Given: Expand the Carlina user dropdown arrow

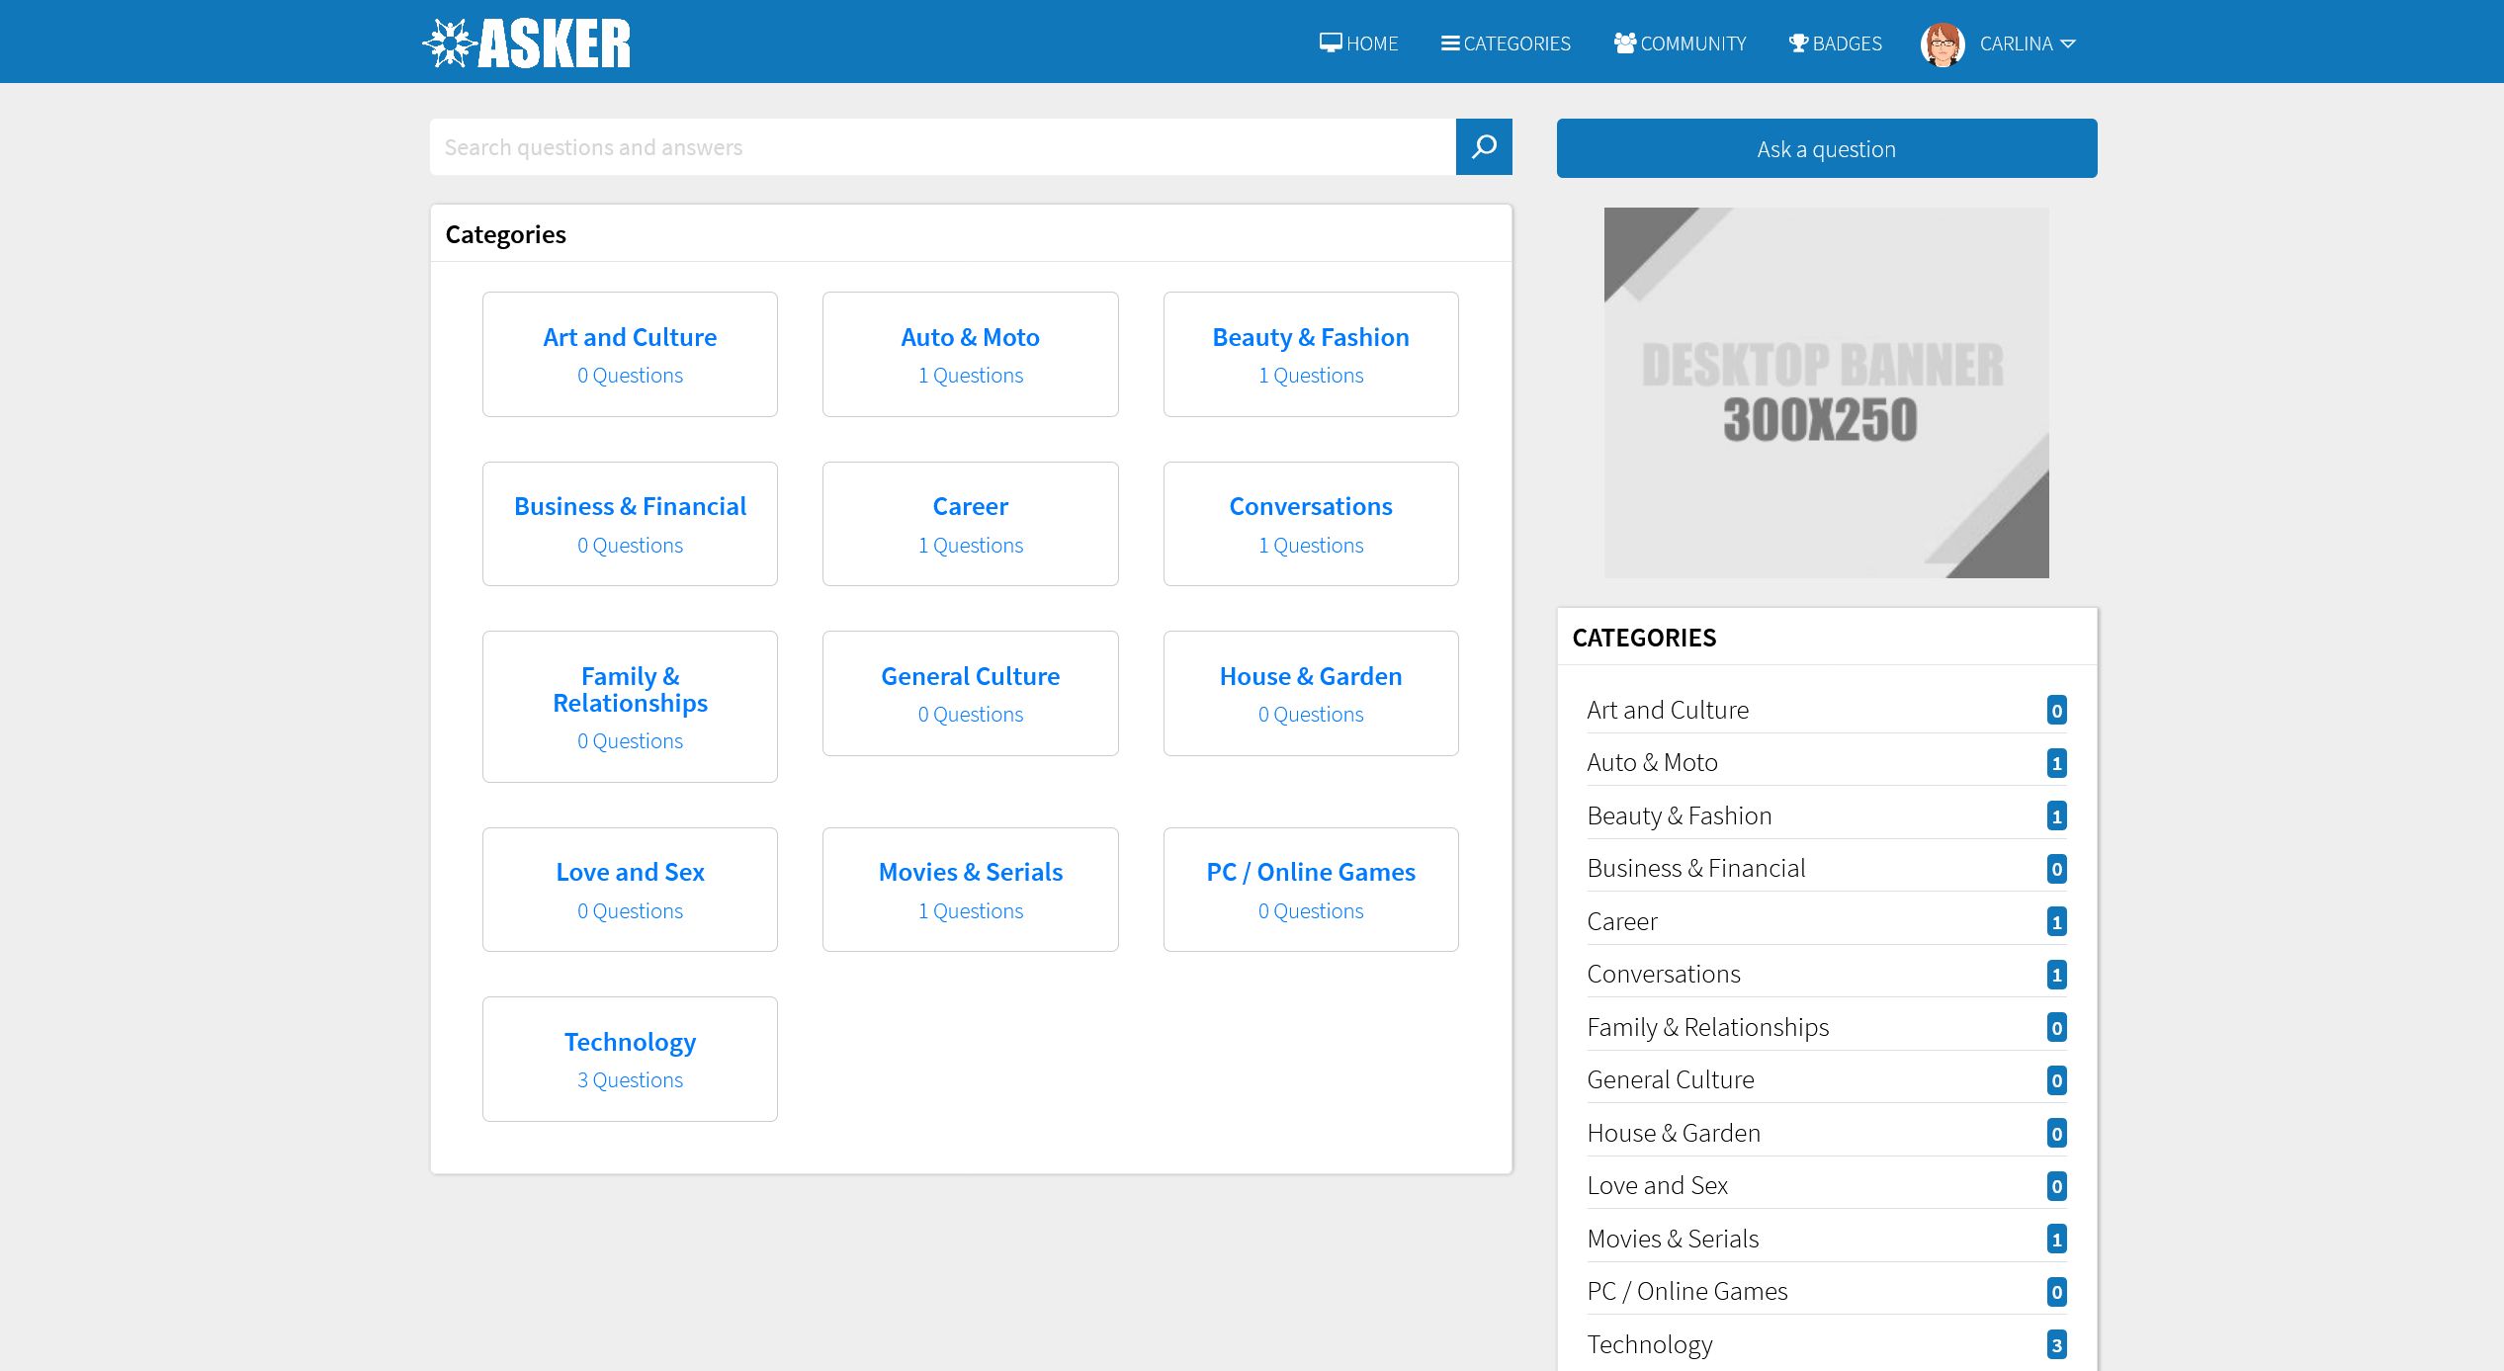Looking at the screenshot, I should (x=2068, y=44).
